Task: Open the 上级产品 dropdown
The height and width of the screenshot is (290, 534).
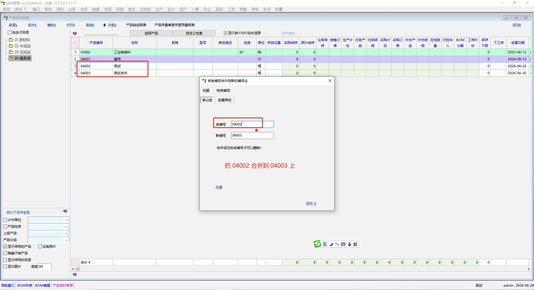Action: pyautogui.click(x=66, y=233)
